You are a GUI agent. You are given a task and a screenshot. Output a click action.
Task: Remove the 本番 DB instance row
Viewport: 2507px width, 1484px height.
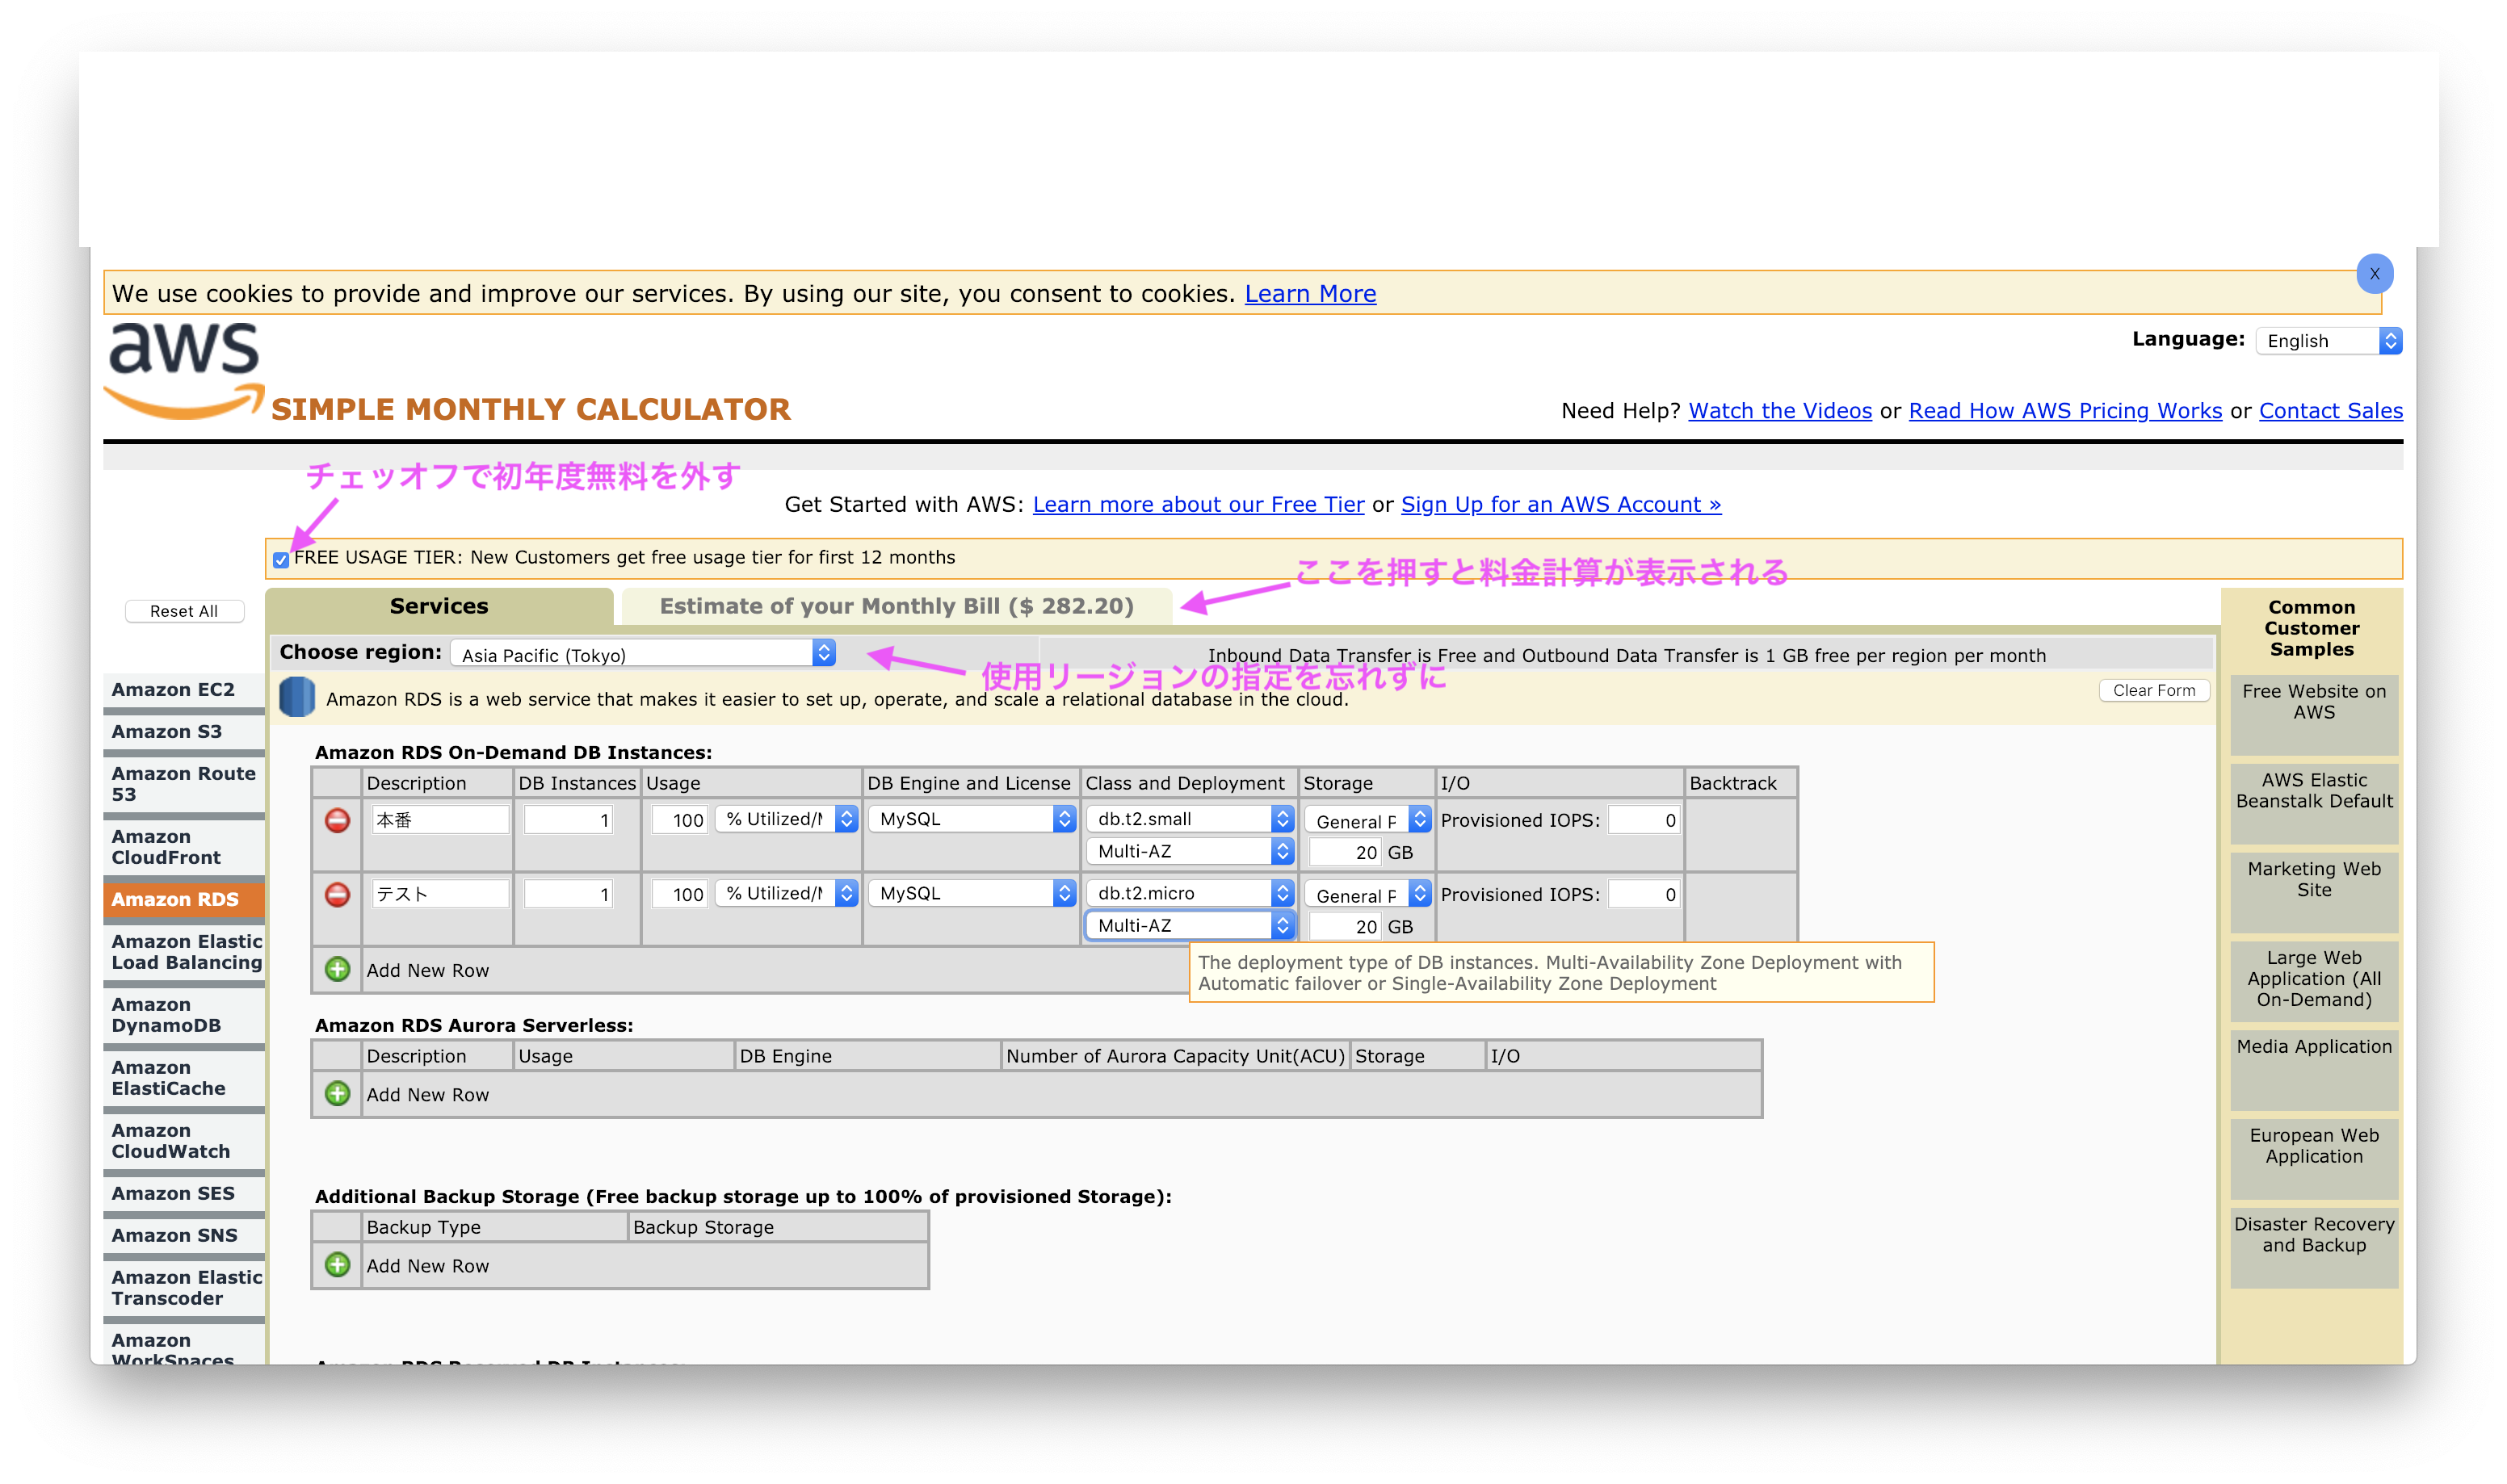tap(336, 820)
